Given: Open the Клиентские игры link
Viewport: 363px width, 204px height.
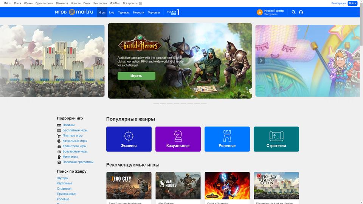Looking at the screenshot, I should click(74, 146).
